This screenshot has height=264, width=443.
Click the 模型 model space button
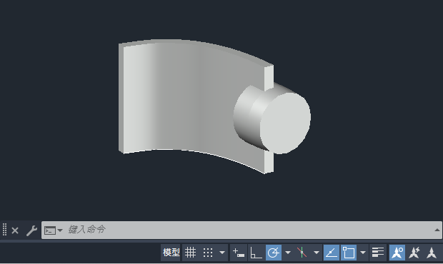pos(171,253)
